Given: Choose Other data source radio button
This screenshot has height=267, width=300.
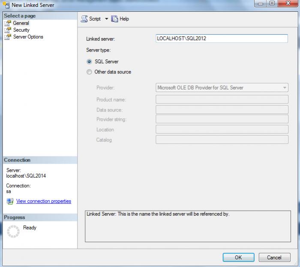Looking at the screenshot, I should click(x=89, y=72).
